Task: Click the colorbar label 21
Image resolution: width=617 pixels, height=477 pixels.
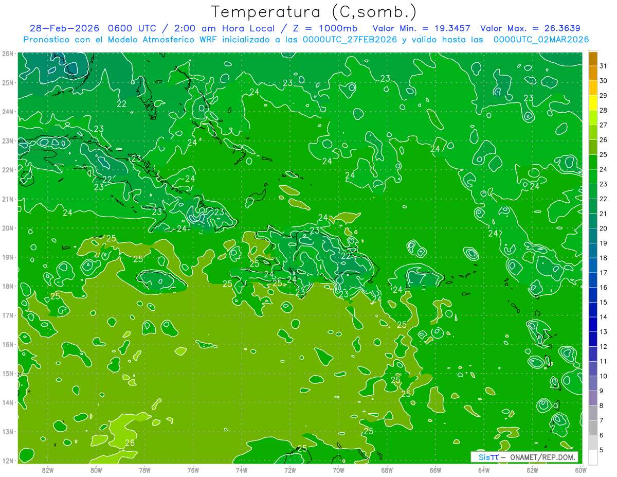Action: pos(604,214)
